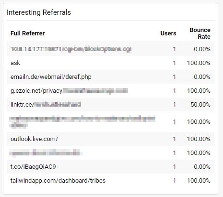Click 100.00% bounce rate for tailwindapp row
Screen dimensions: 223x197
tap(199, 181)
